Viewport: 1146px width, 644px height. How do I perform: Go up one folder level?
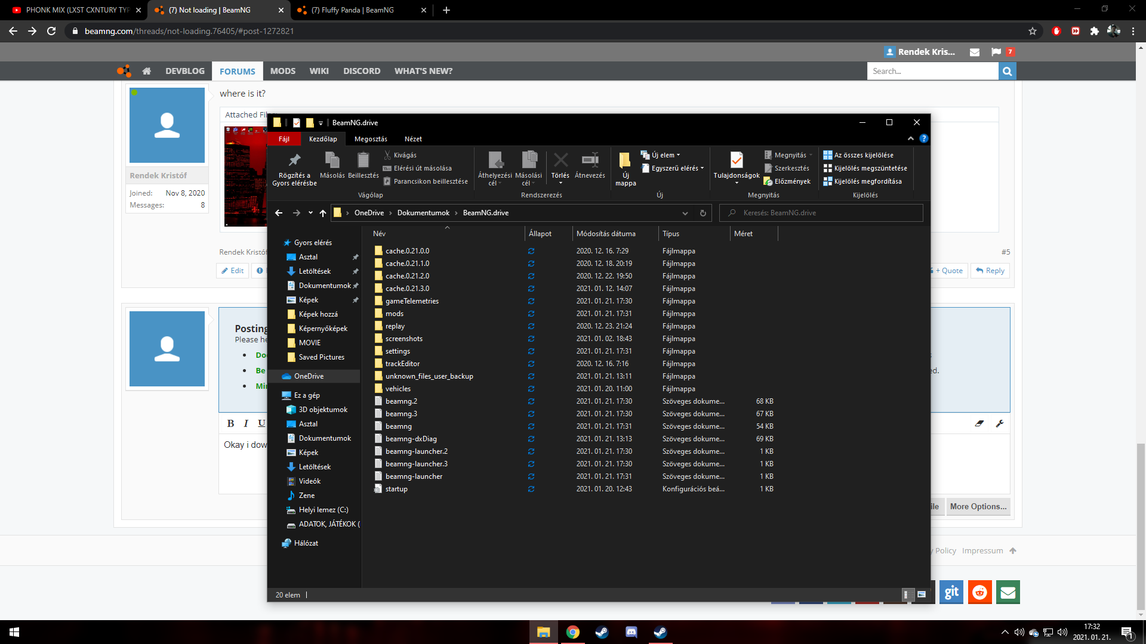point(323,213)
